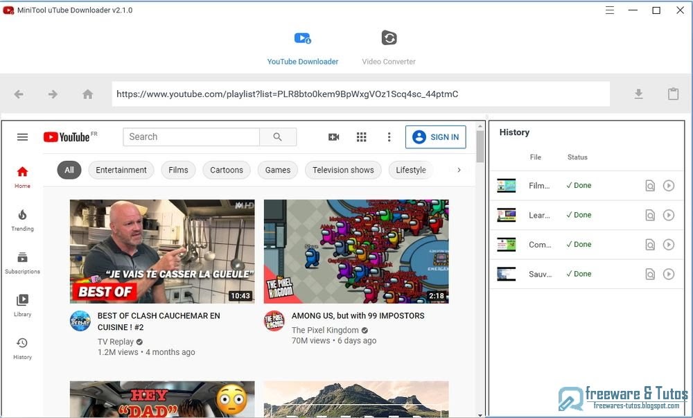This screenshot has width=693, height=418.
Task: Click the clipboard paste icon
Action: pos(673,94)
